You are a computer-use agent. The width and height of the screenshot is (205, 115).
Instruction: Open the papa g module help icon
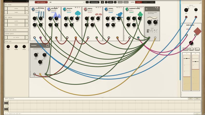[x=98, y=8]
